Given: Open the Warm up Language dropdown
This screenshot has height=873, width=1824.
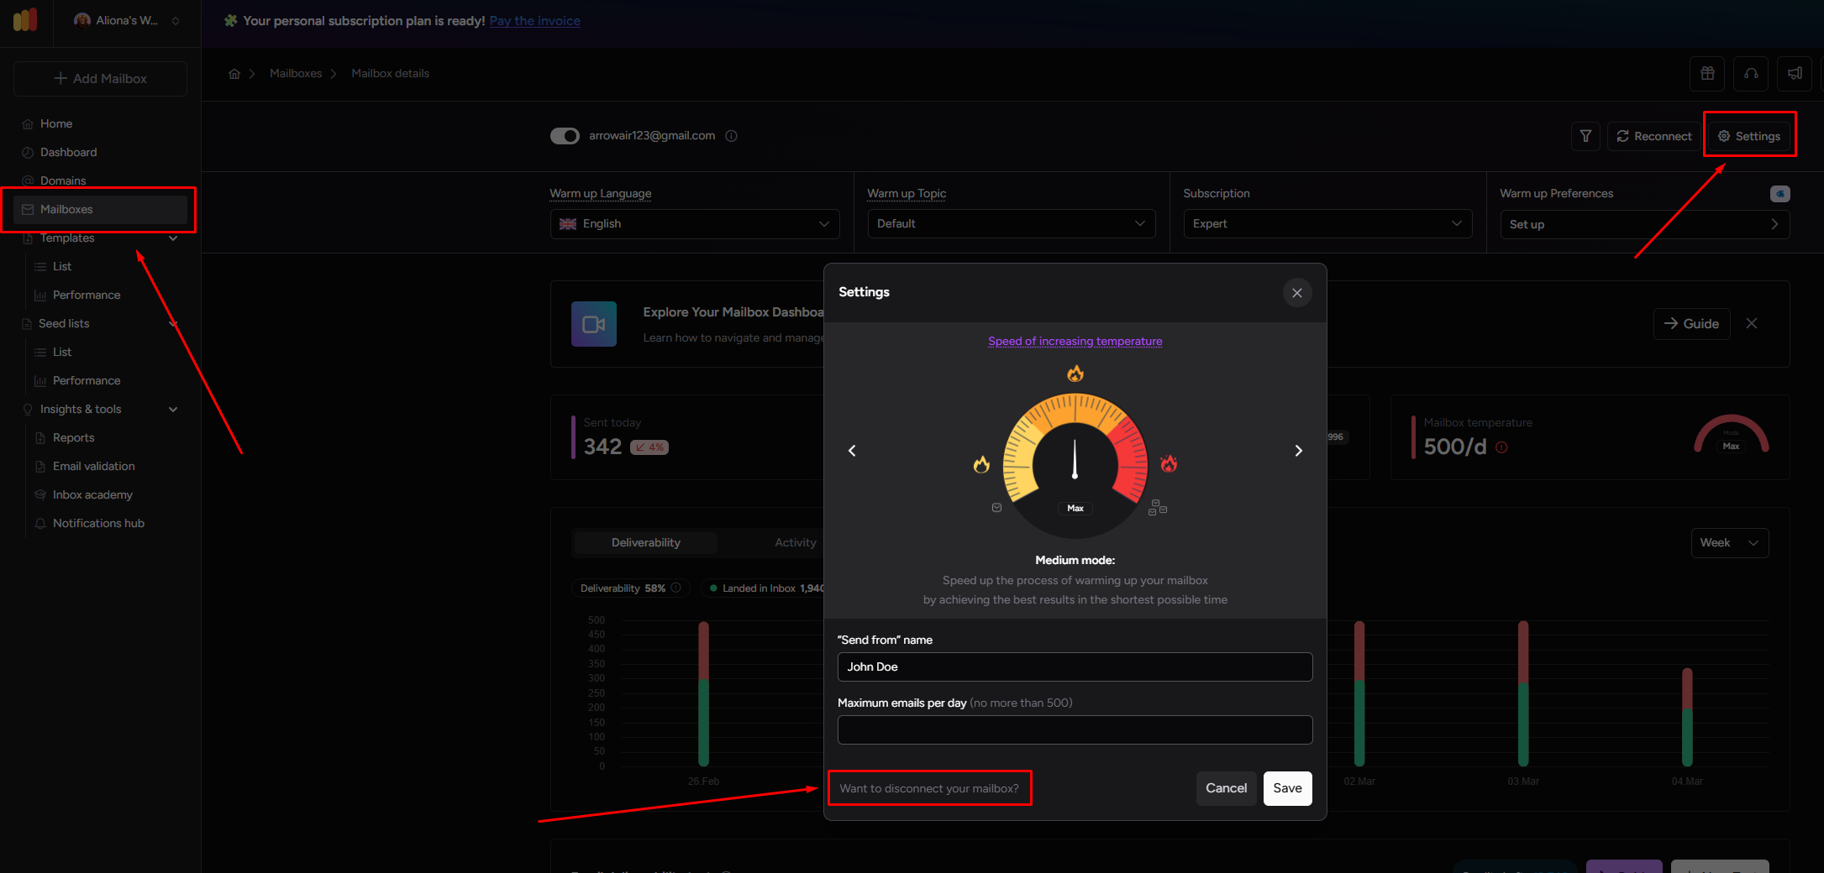Looking at the screenshot, I should 694,224.
